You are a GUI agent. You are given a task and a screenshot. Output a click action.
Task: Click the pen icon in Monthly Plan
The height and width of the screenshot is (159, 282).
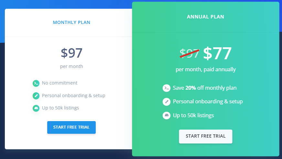pyautogui.click(x=36, y=96)
